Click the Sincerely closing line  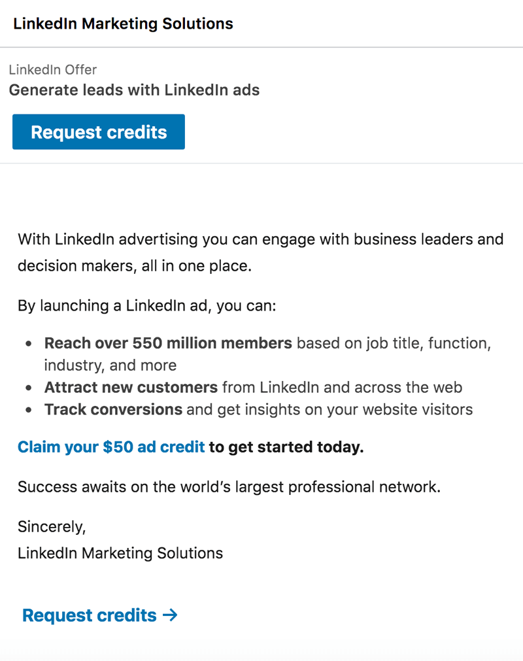52,526
